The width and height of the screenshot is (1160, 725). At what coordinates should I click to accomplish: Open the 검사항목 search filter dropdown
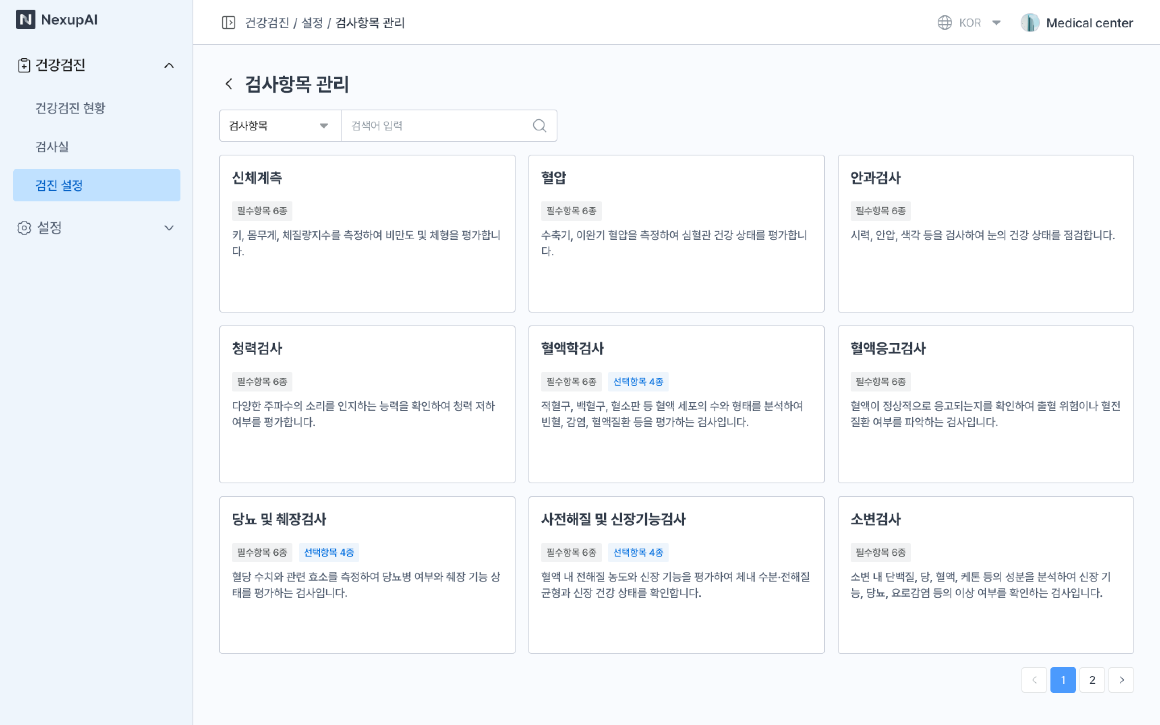click(x=280, y=126)
